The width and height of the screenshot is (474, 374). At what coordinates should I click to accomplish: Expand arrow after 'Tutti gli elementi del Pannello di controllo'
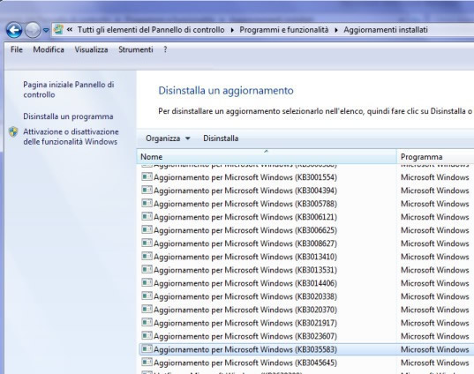(232, 30)
